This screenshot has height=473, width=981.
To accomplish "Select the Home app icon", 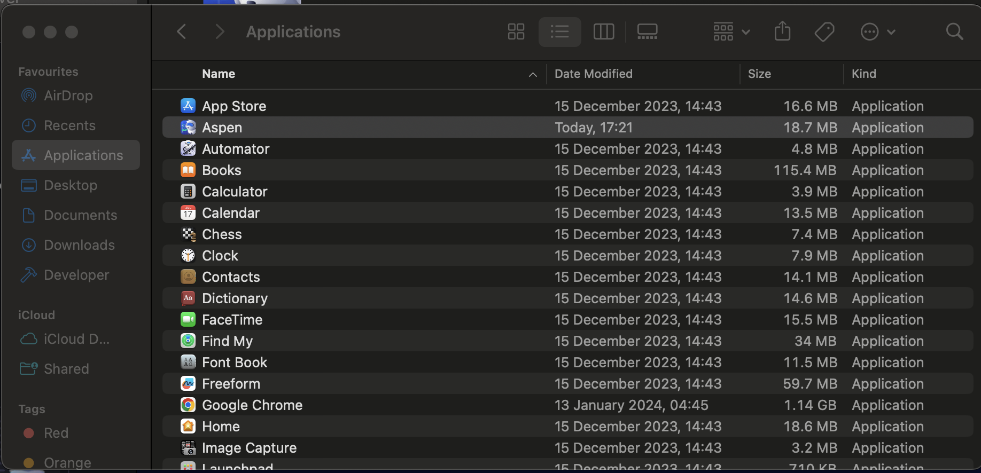I will (188, 426).
